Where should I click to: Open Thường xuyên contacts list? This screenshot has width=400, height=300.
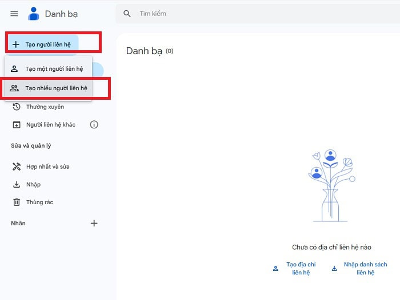pyautogui.click(x=45, y=107)
